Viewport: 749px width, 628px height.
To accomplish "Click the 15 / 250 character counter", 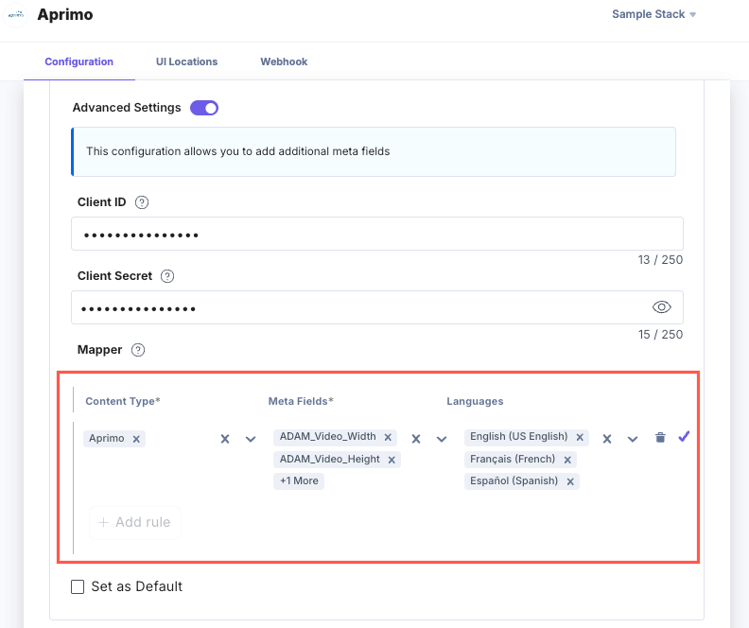I will pos(660,334).
